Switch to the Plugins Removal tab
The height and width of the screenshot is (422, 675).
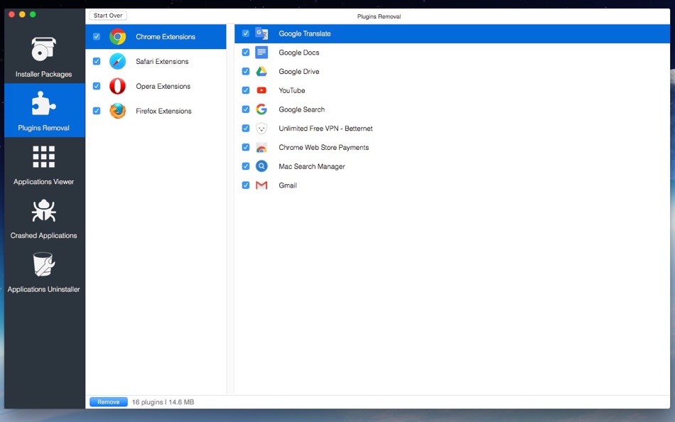[x=43, y=111]
